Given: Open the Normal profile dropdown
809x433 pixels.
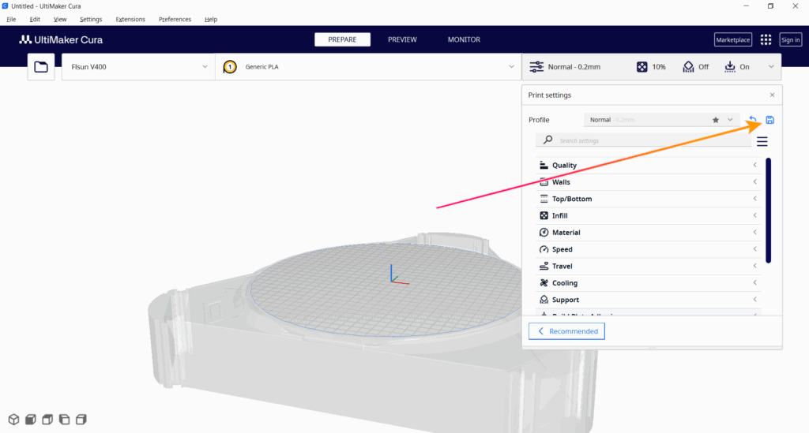Looking at the screenshot, I should pyautogui.click(x=730, y=120).
